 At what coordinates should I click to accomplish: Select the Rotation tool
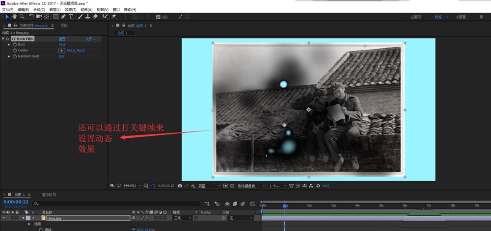31,17
